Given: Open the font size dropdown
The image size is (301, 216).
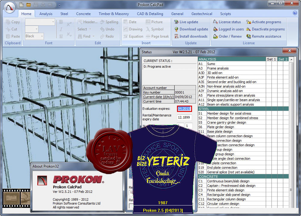Looking at the screenshot, I should point(36,29).
